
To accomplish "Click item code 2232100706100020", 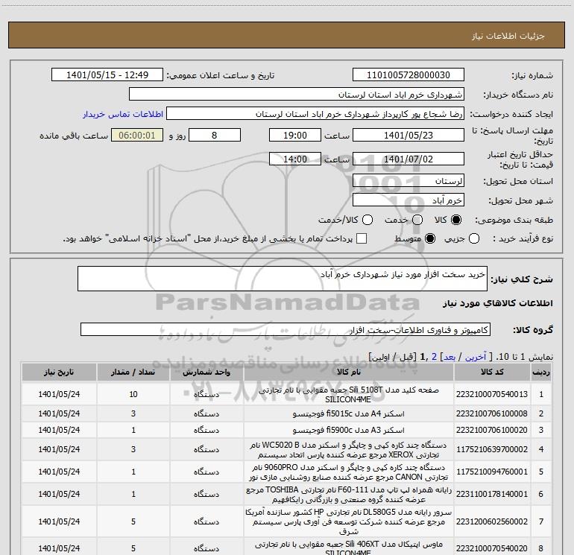I will click(492, 430).
